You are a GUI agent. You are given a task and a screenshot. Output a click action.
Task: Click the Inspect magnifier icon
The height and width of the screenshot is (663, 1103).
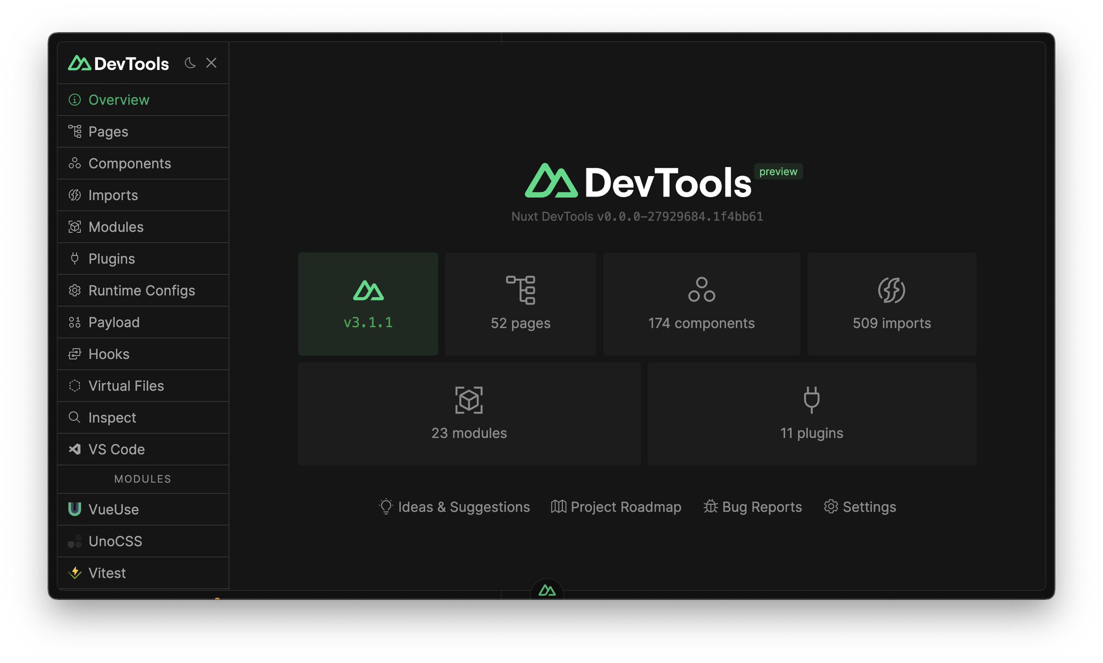coord(75,417)
